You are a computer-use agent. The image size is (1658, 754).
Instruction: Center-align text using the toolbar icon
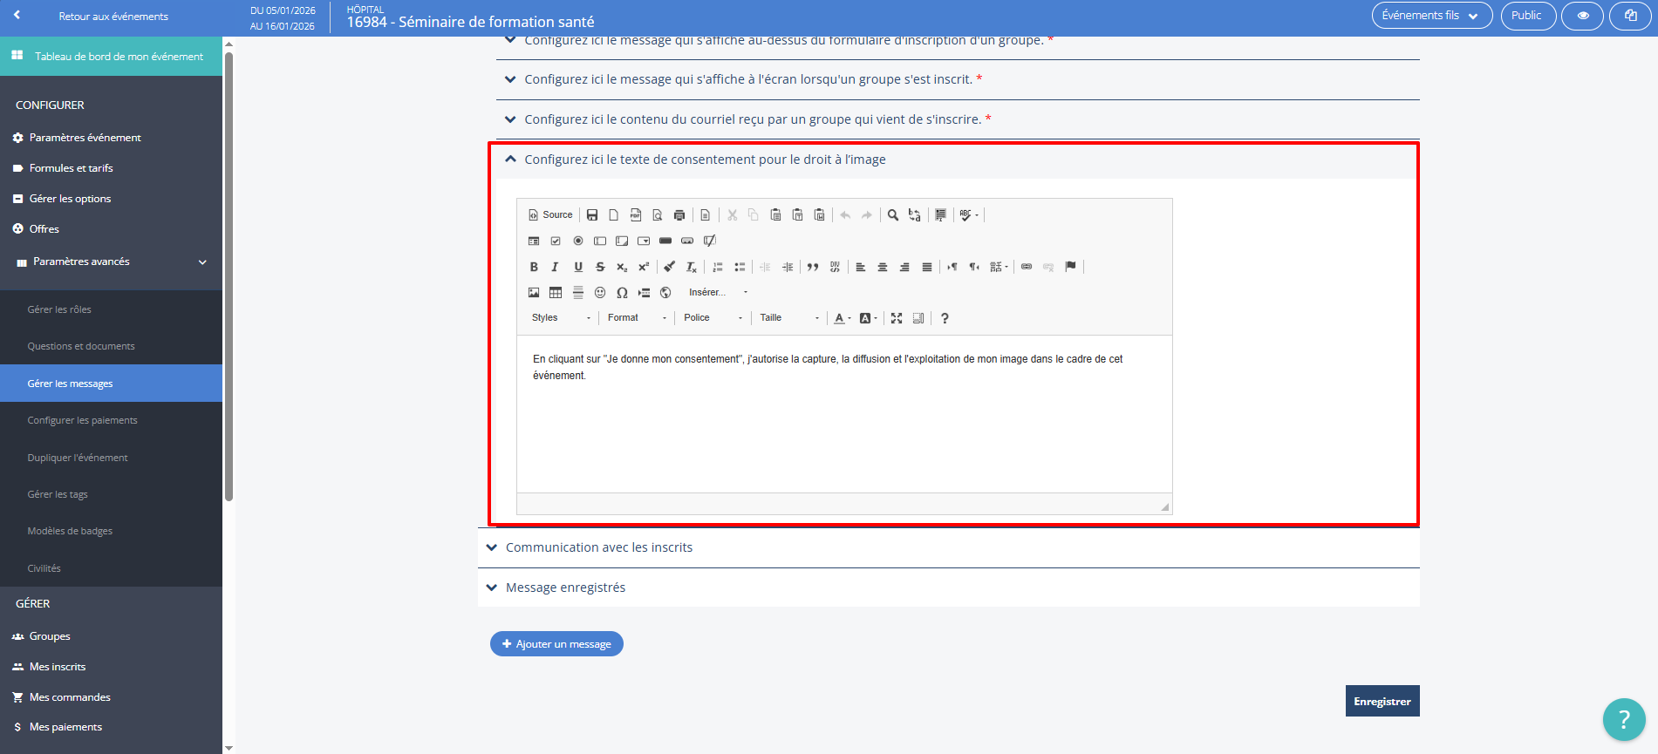coord(883,267)
